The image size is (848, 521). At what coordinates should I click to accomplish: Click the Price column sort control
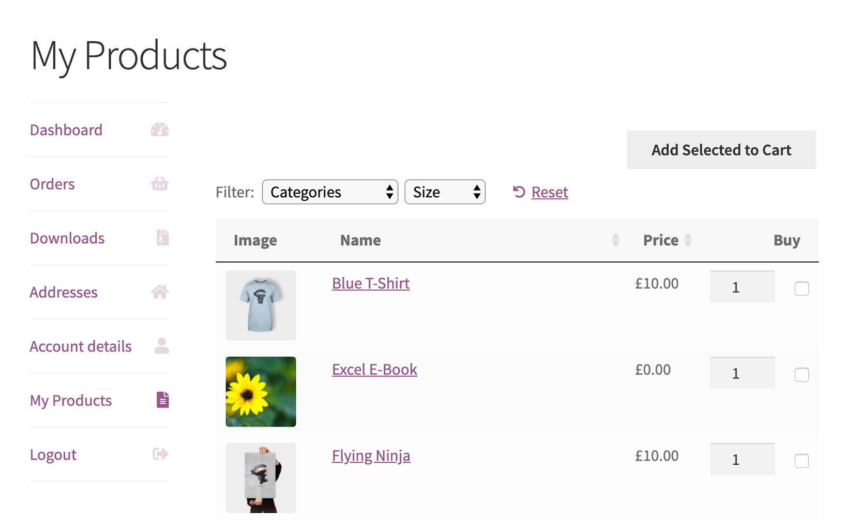688,240
